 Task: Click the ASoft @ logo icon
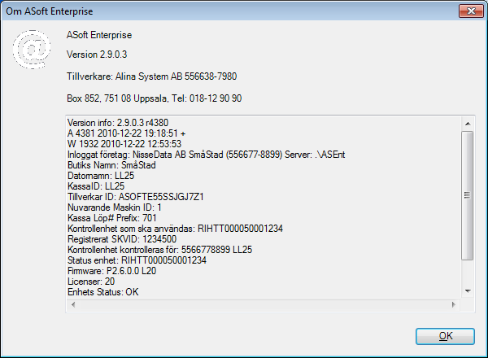tap(32, 49)
